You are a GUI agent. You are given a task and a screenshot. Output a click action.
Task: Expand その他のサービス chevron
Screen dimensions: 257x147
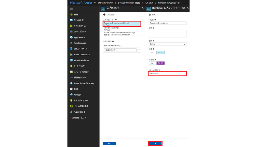[x=85, y=118]
